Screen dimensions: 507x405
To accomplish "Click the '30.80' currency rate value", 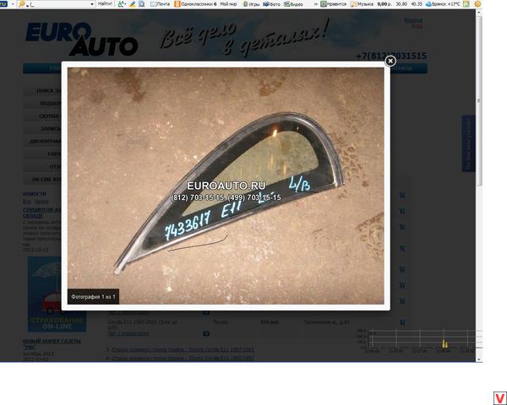I will 401,4.
